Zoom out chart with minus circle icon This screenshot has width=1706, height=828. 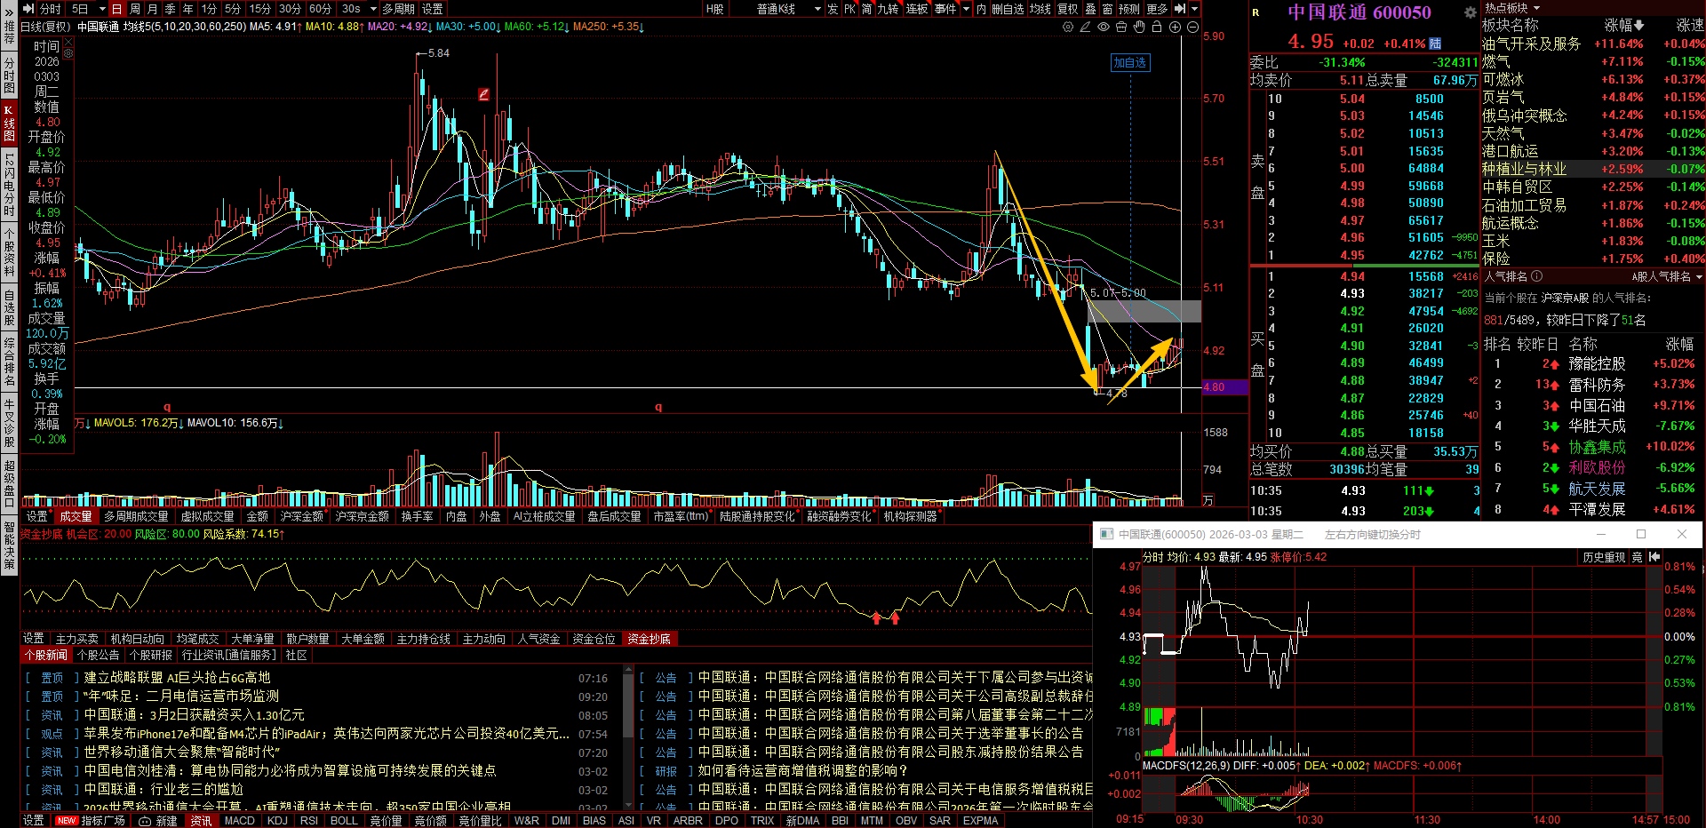coord(1192,28)
